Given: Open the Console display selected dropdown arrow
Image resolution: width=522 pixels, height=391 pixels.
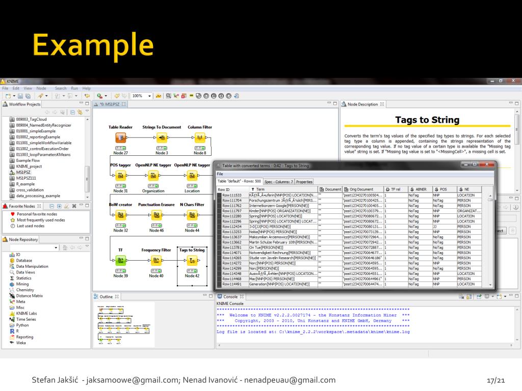Looking at the screenshot, I should [493, 297].
